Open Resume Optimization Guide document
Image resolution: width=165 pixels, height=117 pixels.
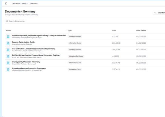tap(23, 42)
